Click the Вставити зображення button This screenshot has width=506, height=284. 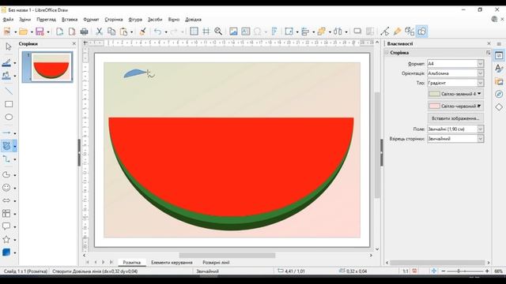(x=455, y=118)
